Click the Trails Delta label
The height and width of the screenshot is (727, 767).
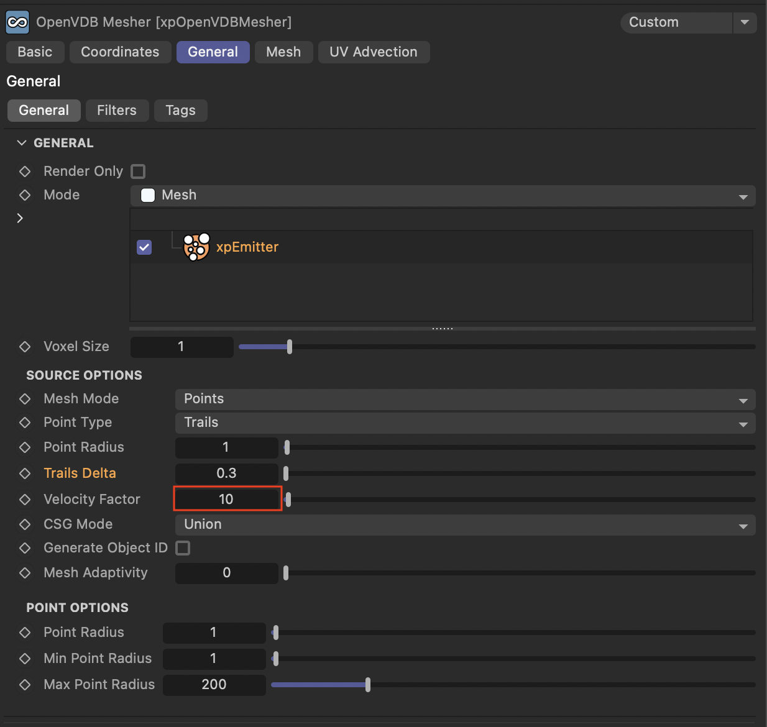(x=80, y=473)
